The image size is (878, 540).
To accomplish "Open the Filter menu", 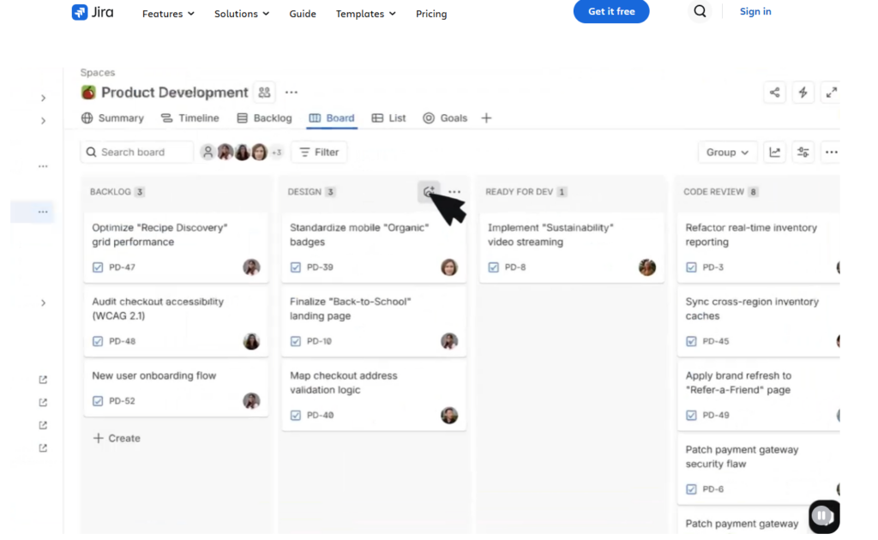I will 319,153.
